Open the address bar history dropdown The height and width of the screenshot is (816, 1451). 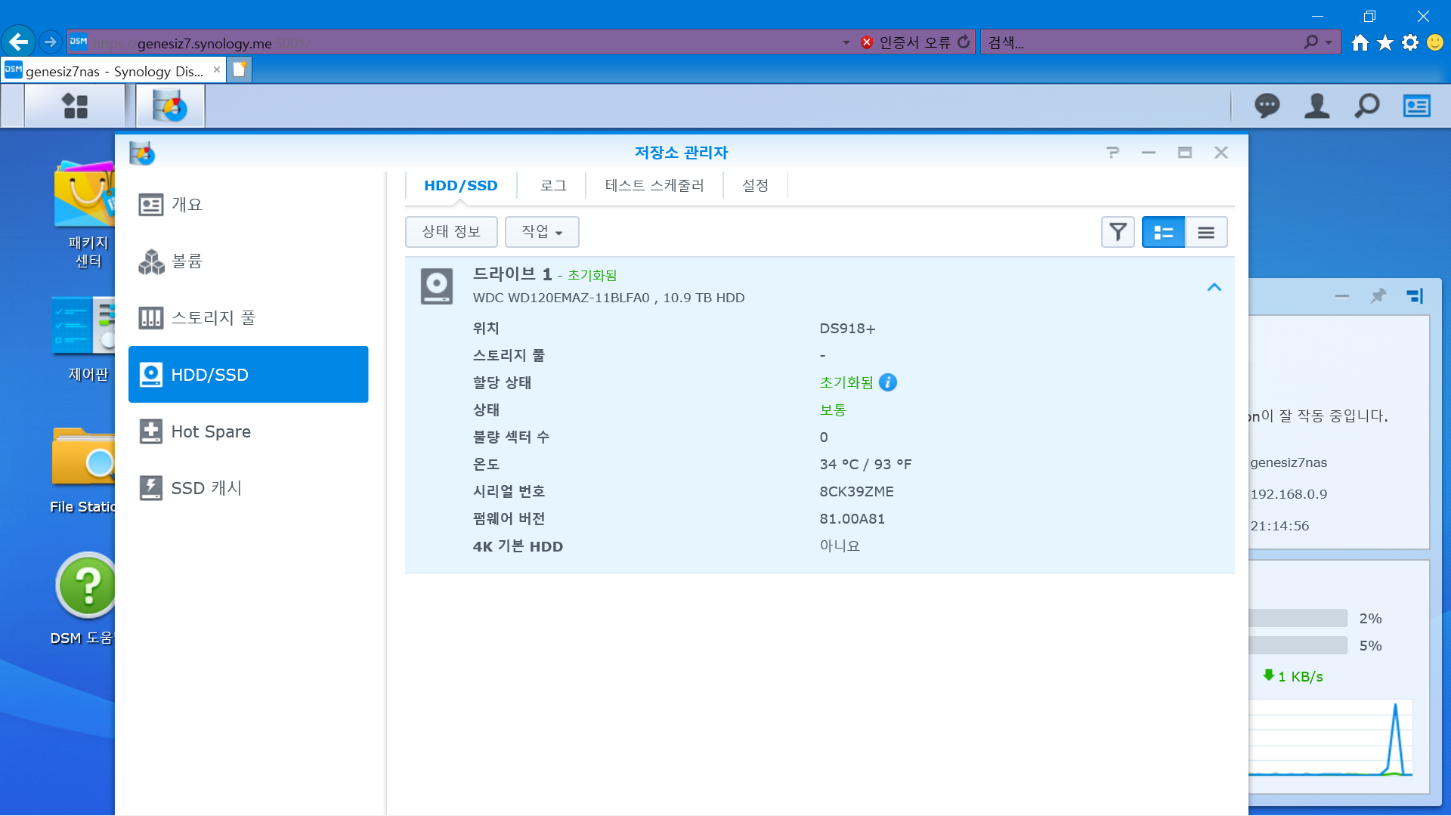click(x=846, y=43)
